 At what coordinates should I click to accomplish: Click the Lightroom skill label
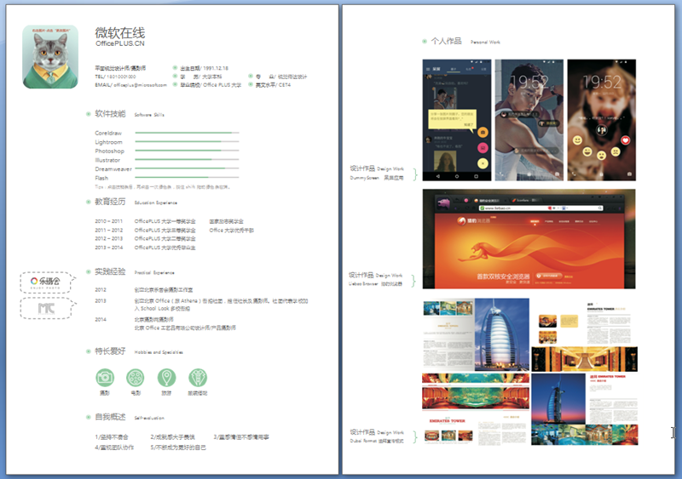click(109, 142)
